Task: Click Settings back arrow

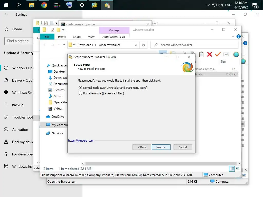Action: coord(6,14)
